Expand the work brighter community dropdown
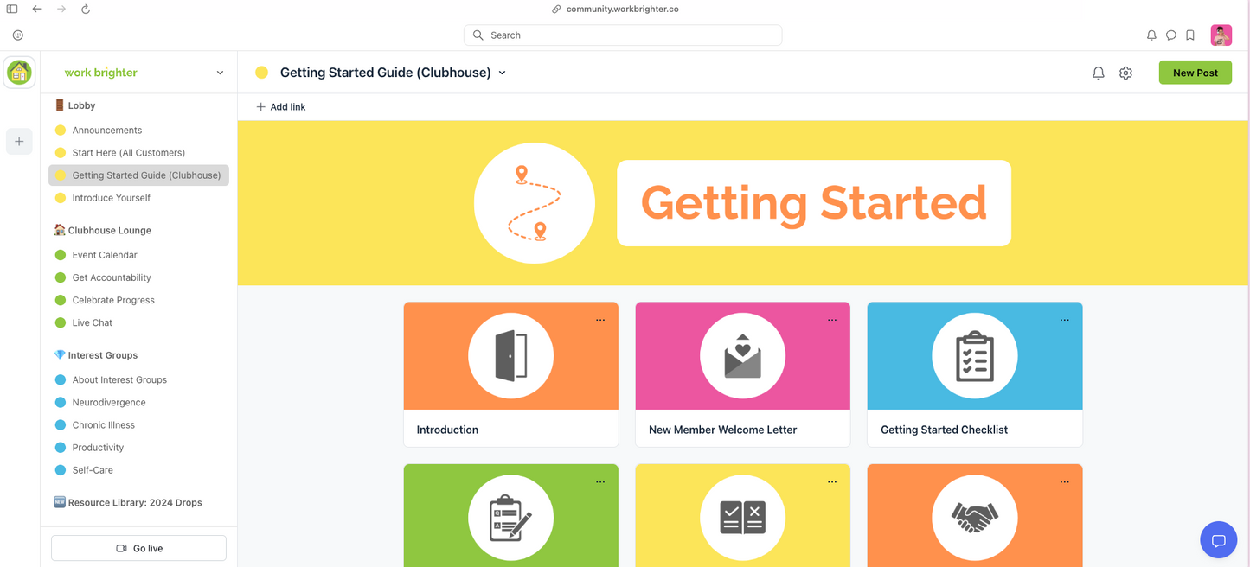 tap(220, 73)
